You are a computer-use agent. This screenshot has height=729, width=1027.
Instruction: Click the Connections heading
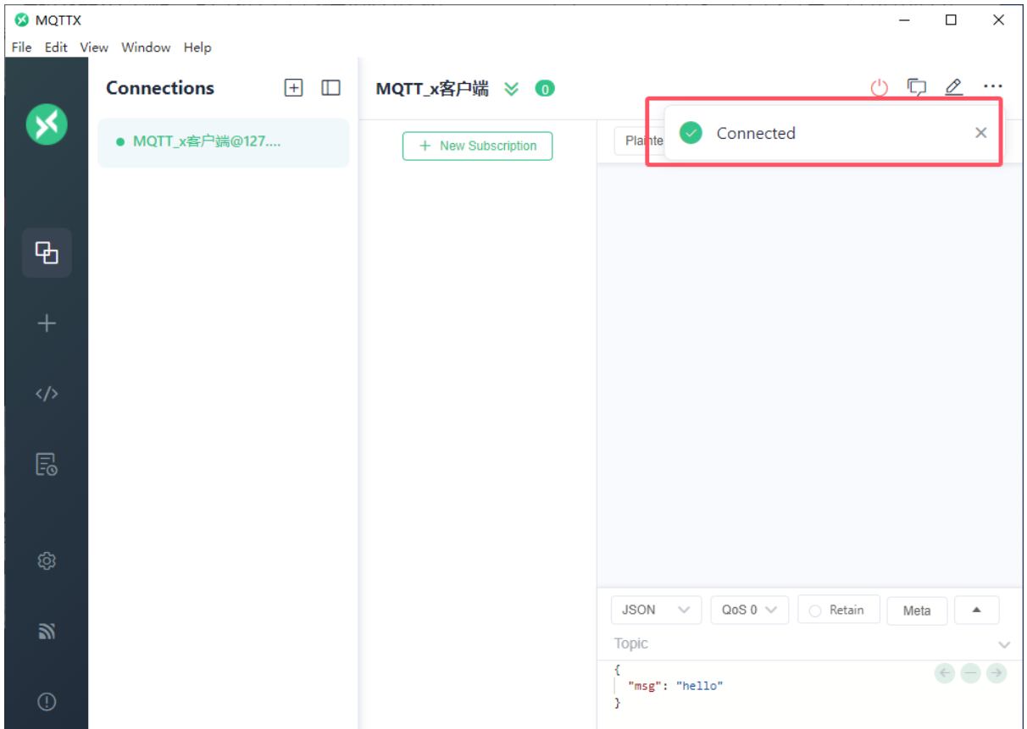click(x=160, y=88)
